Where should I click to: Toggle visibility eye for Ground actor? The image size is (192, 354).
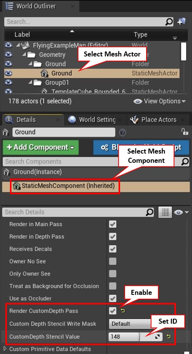pyautogui.click(x=8, y=73)
